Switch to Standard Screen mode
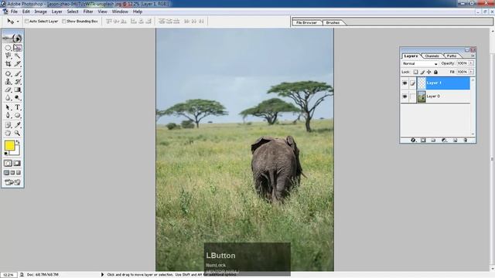 [6, 173]
